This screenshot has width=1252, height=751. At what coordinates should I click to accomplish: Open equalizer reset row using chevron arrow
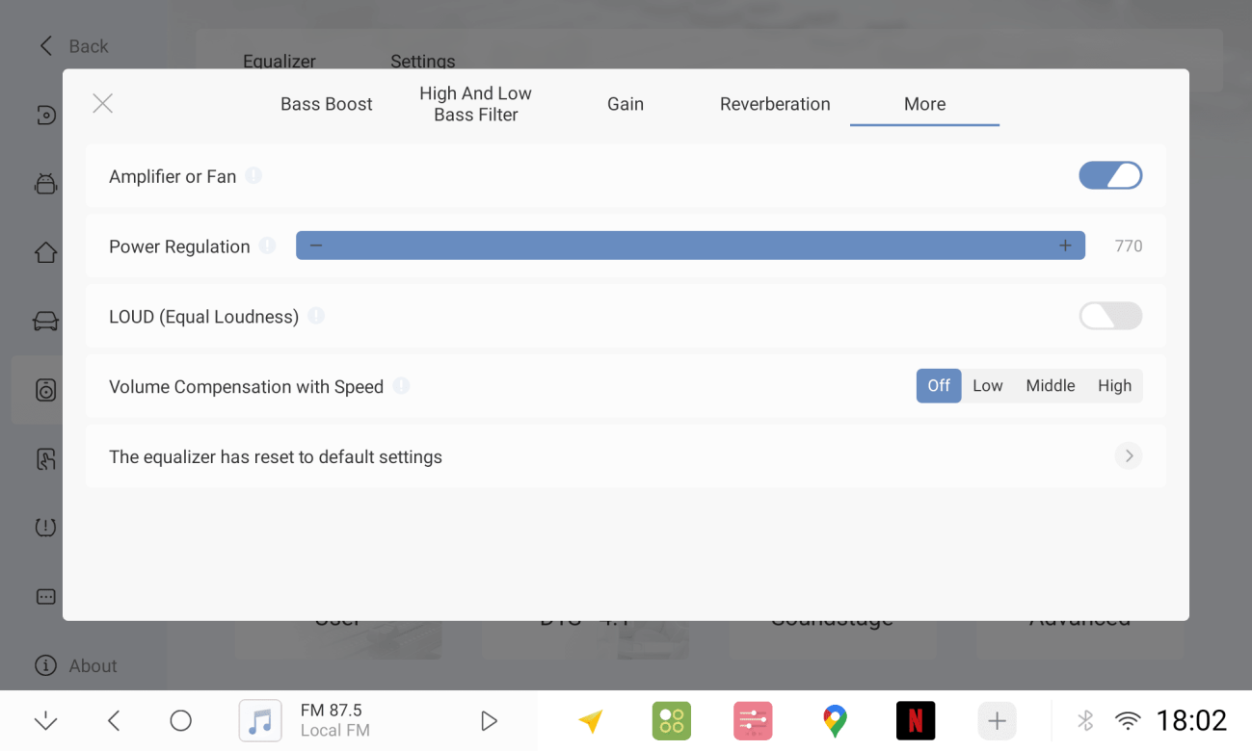coord(1129,455)
